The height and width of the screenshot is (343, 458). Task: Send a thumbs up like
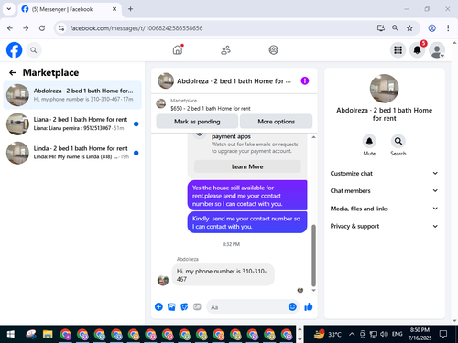(x=309, y=306)
